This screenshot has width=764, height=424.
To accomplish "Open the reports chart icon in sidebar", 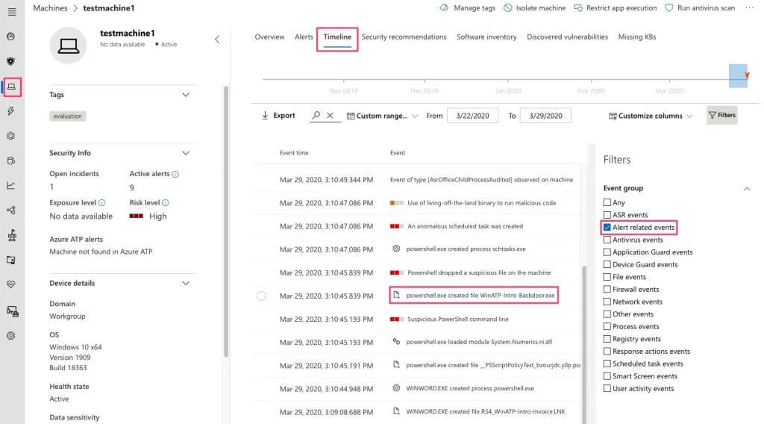I will pyautogui.click(x=11, y=186).
